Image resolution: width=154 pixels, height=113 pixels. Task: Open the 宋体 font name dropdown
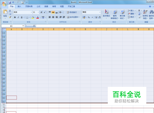[31, 12]
